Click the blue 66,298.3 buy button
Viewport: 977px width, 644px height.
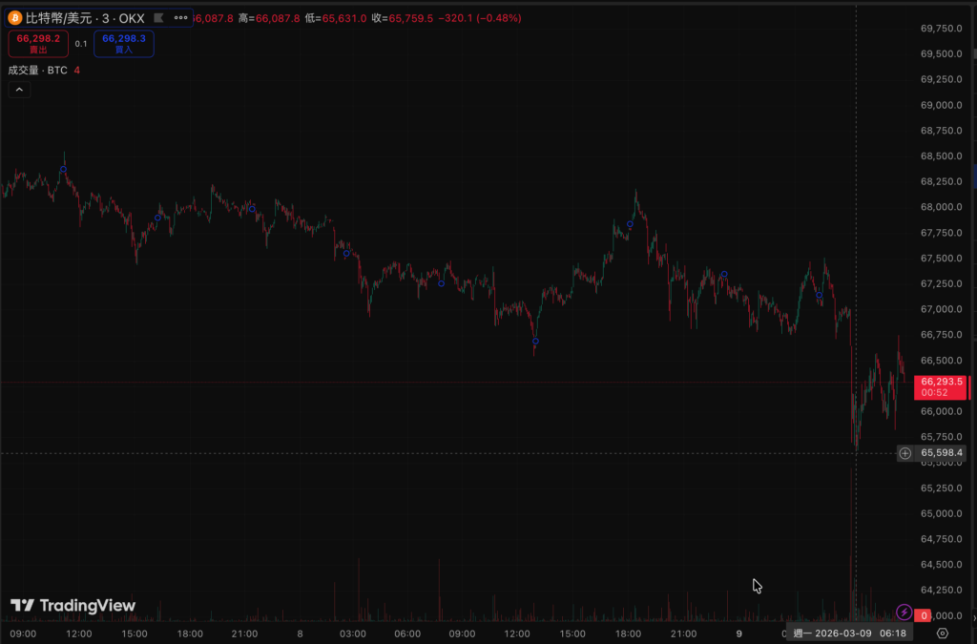(124, 43)
